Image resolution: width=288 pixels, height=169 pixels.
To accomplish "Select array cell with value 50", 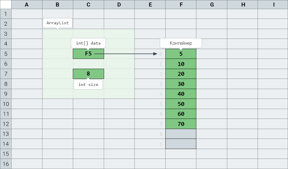I will click(181, 104).
